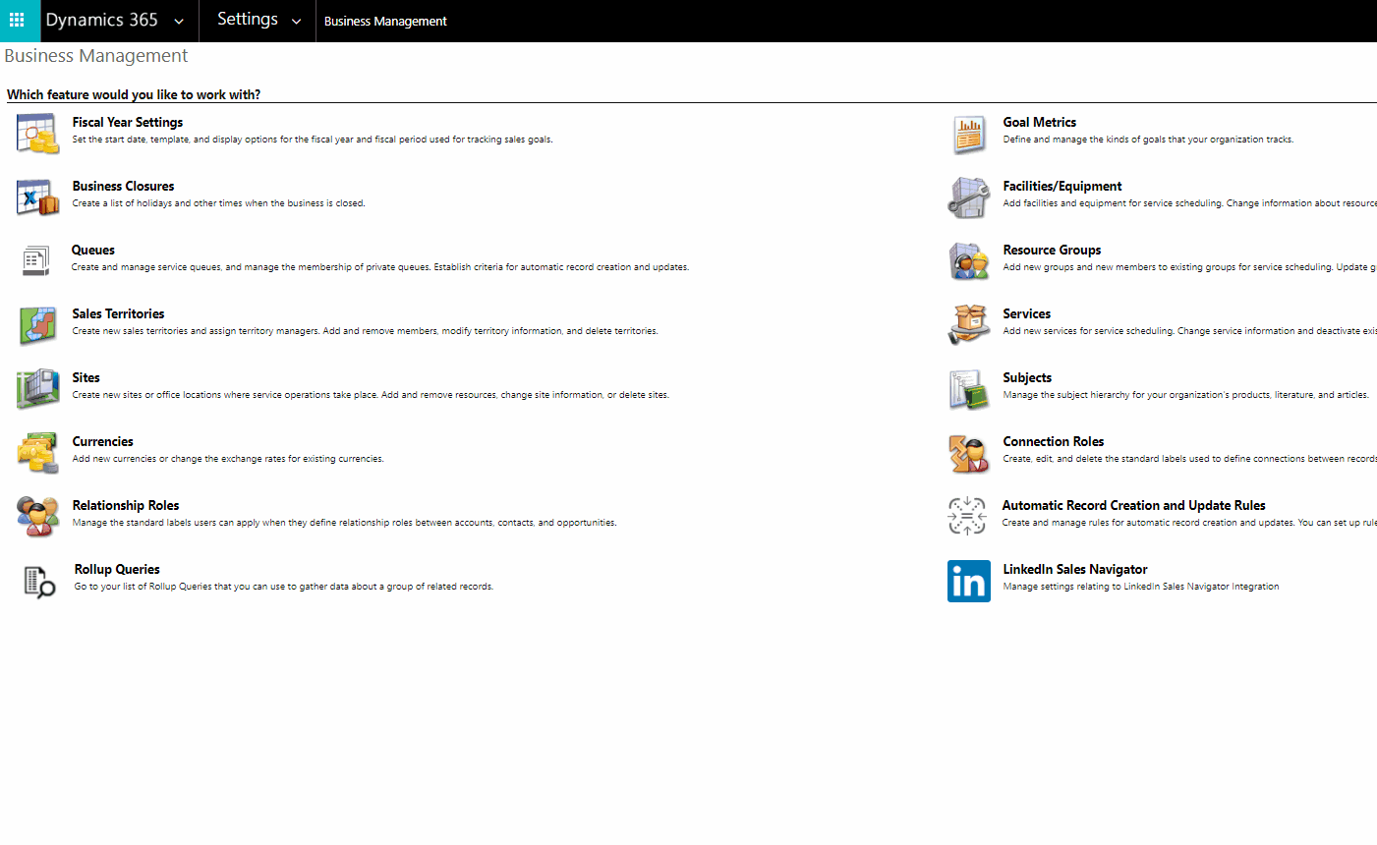Click the Subjects hierarchy icon

tap(969, 389)
